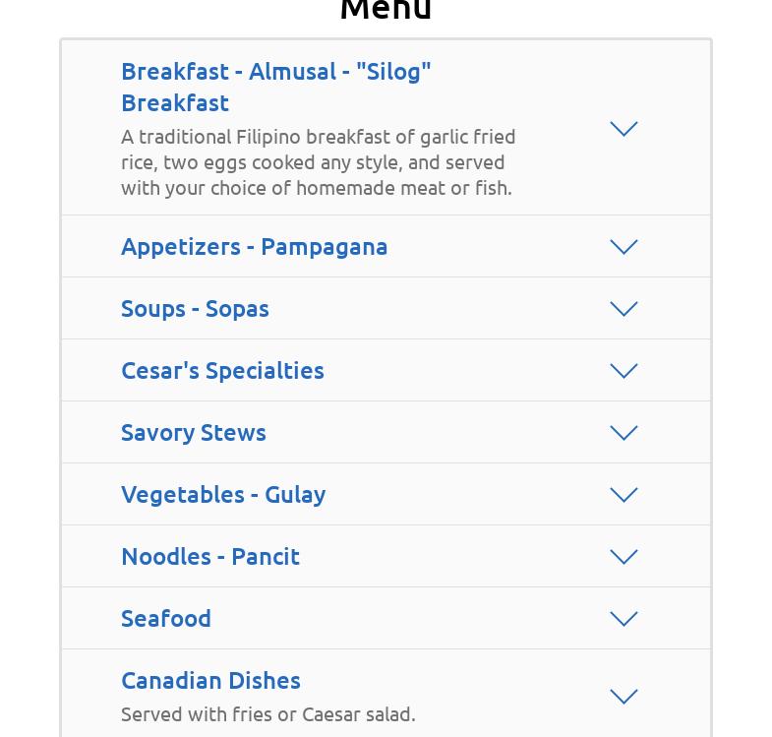Click the traditional Filipino breakfast description text

[318, 161]
